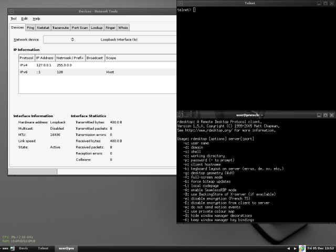Click the right arrow in the taskbar
Viewport: 336px width, 252px height.
295,248
